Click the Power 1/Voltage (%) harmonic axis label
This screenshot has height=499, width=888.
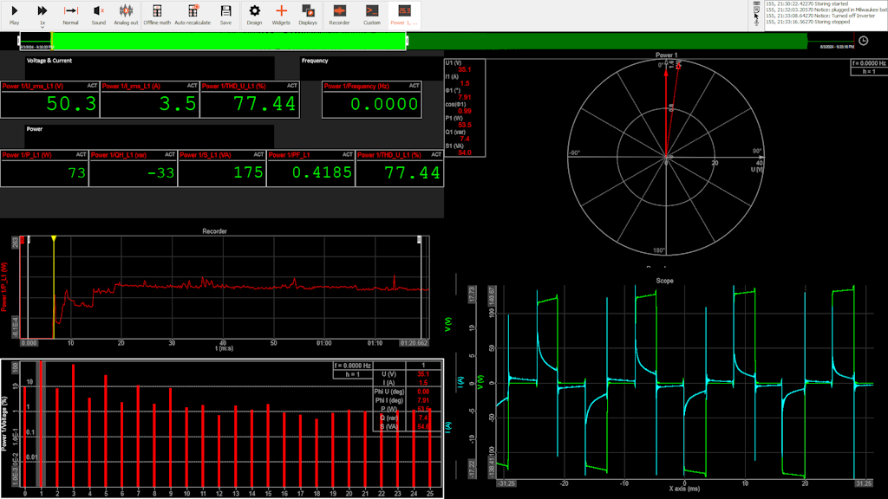(x=4, y=423)
